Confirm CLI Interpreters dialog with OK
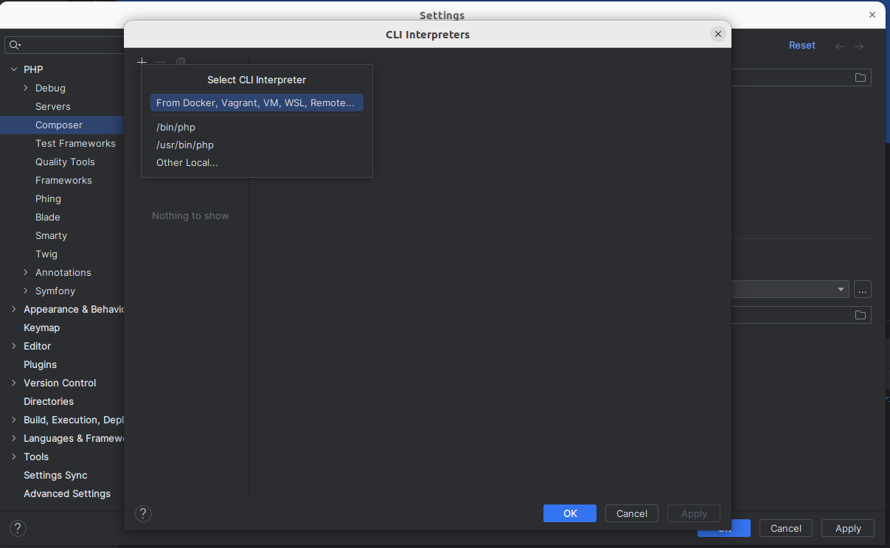Screen dimensions: 890x548 click(570, 513)
